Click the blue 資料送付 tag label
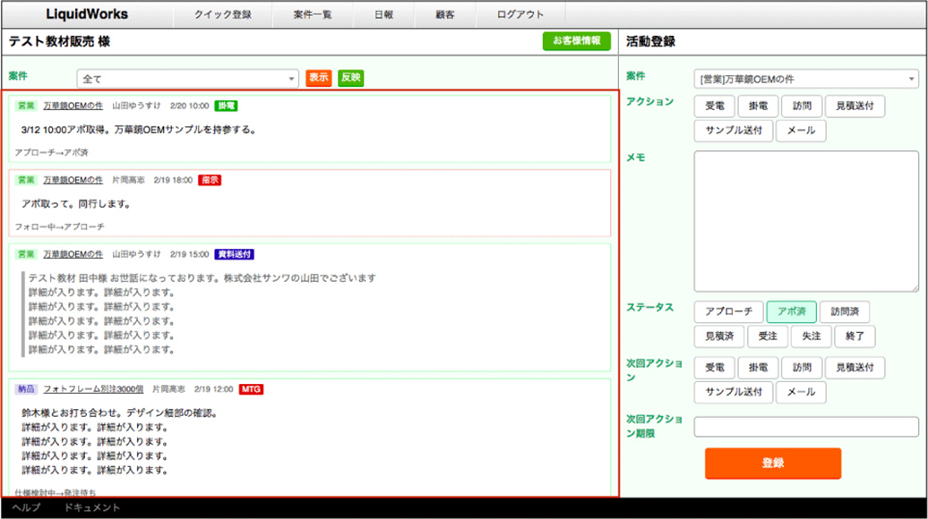 point(235,254)
